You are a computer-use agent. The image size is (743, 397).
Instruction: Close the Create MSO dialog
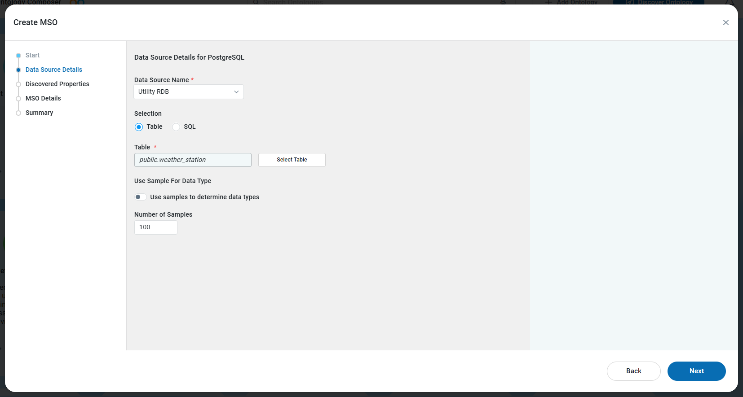pos(725,22)
